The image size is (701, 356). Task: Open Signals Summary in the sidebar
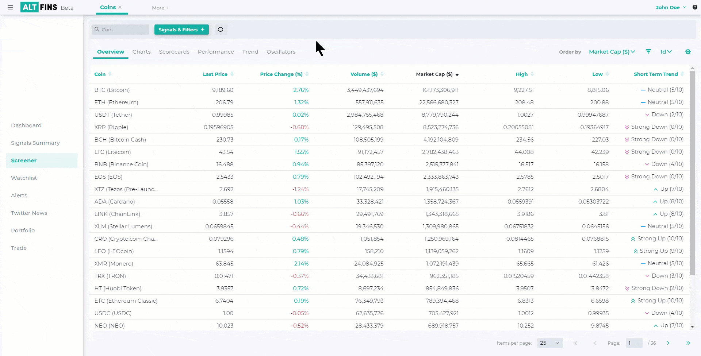click(35, 143)
